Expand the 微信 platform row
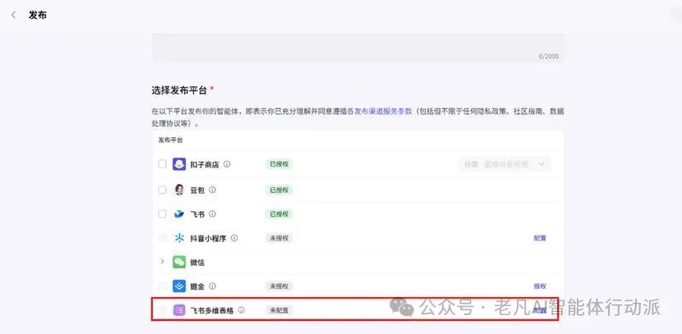The width and height of the screenshot is (682, 334). coord(162,262)
